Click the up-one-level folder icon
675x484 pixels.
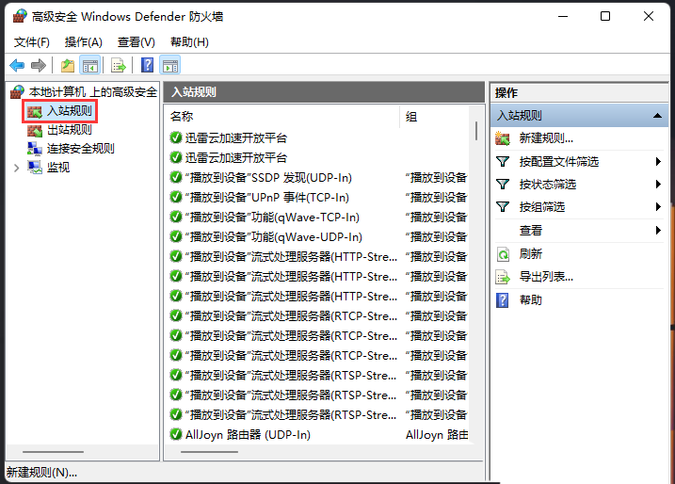point(67,66)
